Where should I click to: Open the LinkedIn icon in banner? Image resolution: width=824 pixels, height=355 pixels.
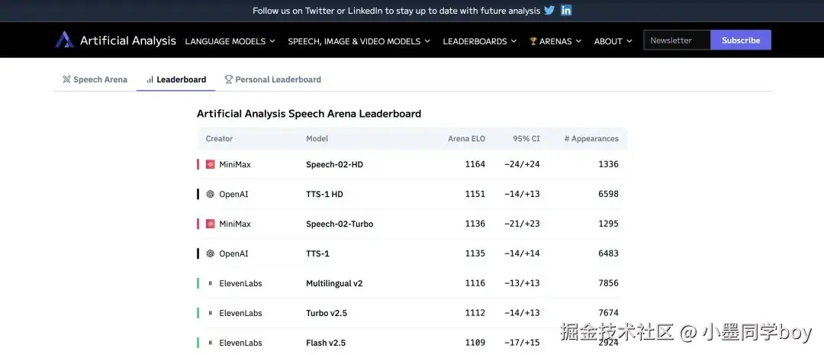566,10
